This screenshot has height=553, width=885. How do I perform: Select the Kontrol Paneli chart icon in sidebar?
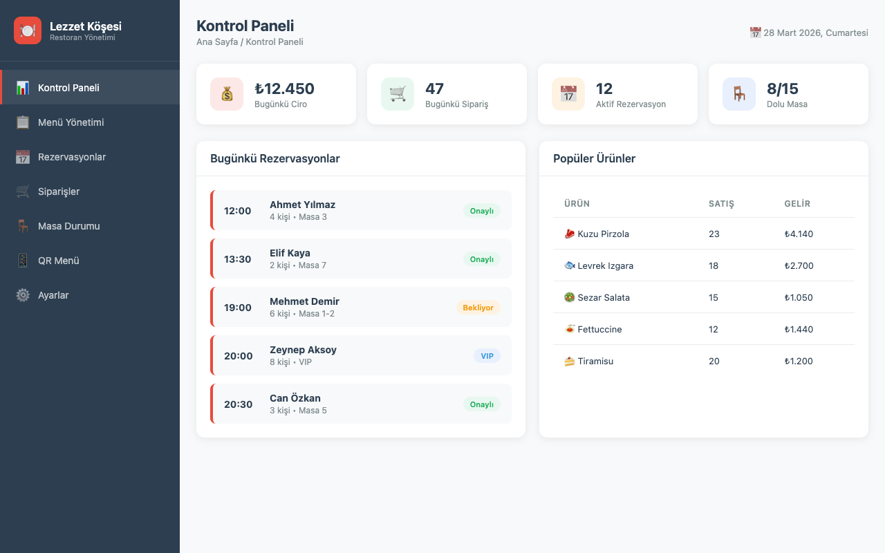pos(23,88)
